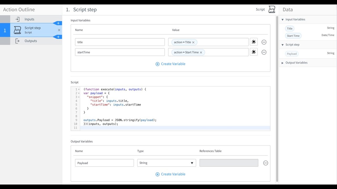Collapse Script step section in Data panel
This screenshot has height=189, width=337.
(283, 45)
